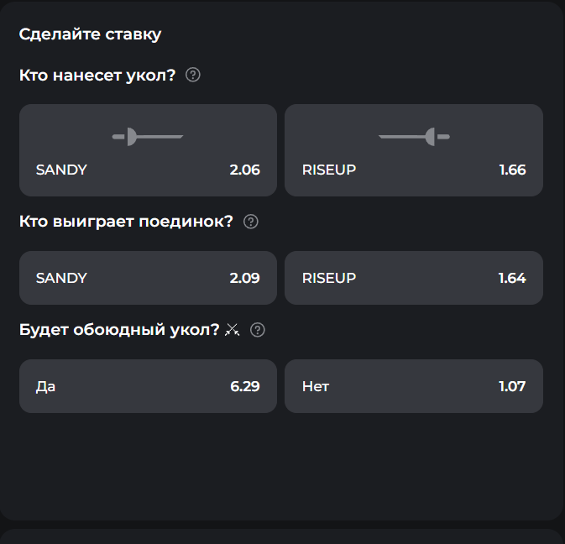Open help icon beside "Кто выиграет поединок?"

[250, 222]
